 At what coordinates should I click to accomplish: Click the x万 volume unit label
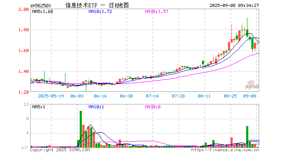(24, 148)
